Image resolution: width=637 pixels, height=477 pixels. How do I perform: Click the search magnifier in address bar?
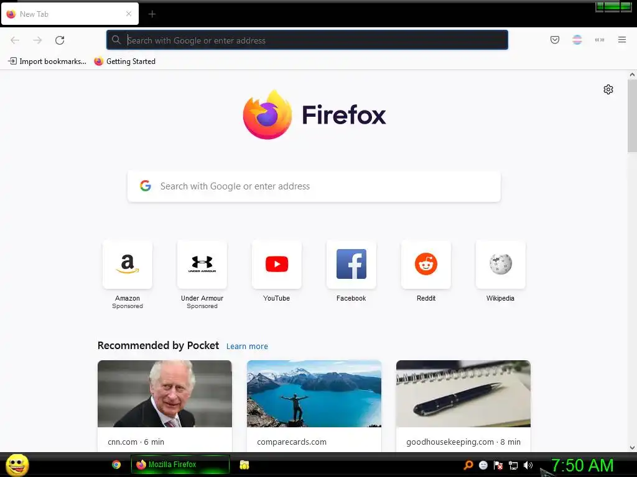point(116,40)
